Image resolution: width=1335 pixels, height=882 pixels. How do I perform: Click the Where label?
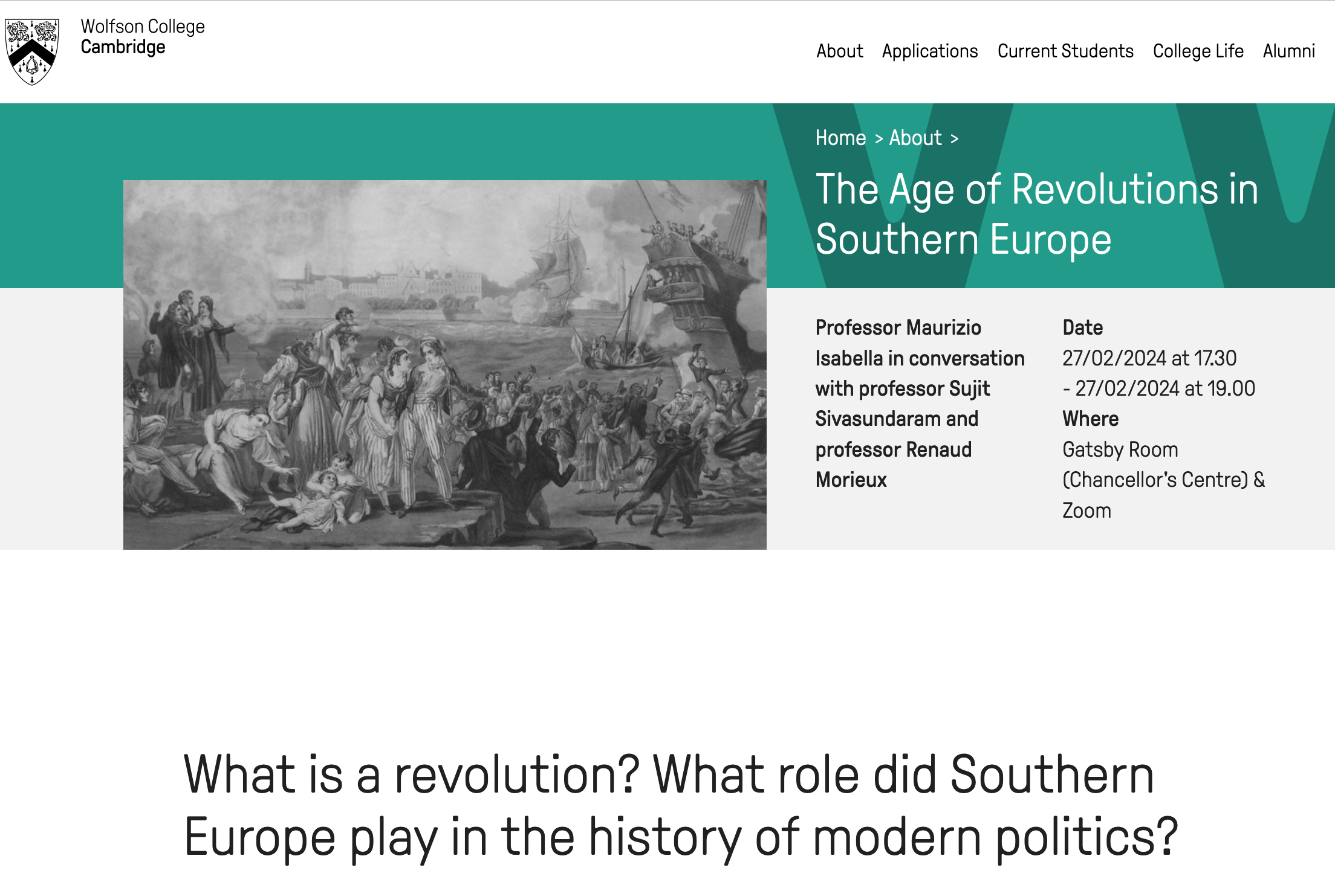(1090, 419)
